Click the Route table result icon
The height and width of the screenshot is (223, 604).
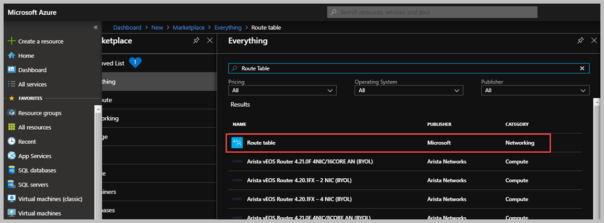[x=237, y=143]
